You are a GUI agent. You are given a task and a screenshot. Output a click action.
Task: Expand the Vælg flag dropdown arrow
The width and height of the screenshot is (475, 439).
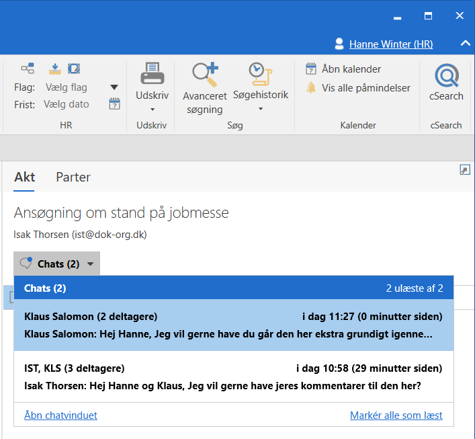coord(114,87)
